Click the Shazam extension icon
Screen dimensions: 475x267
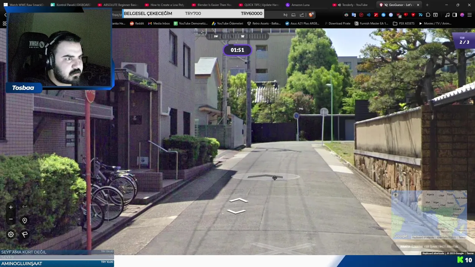(x=383, y=15)
